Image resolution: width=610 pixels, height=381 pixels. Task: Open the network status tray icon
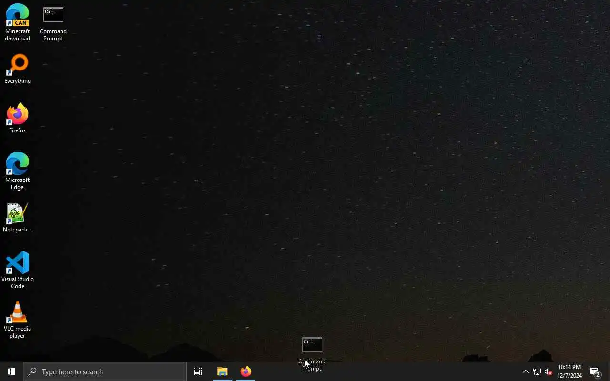click(x=537, y=371)
